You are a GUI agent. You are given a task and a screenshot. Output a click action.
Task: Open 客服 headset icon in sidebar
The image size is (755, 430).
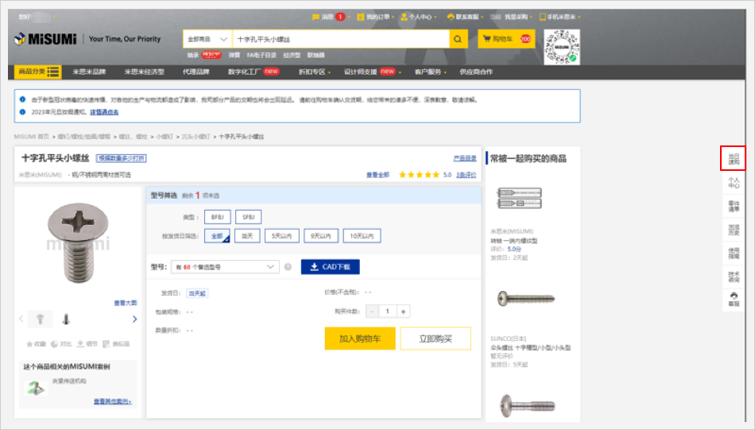point(734,298)
